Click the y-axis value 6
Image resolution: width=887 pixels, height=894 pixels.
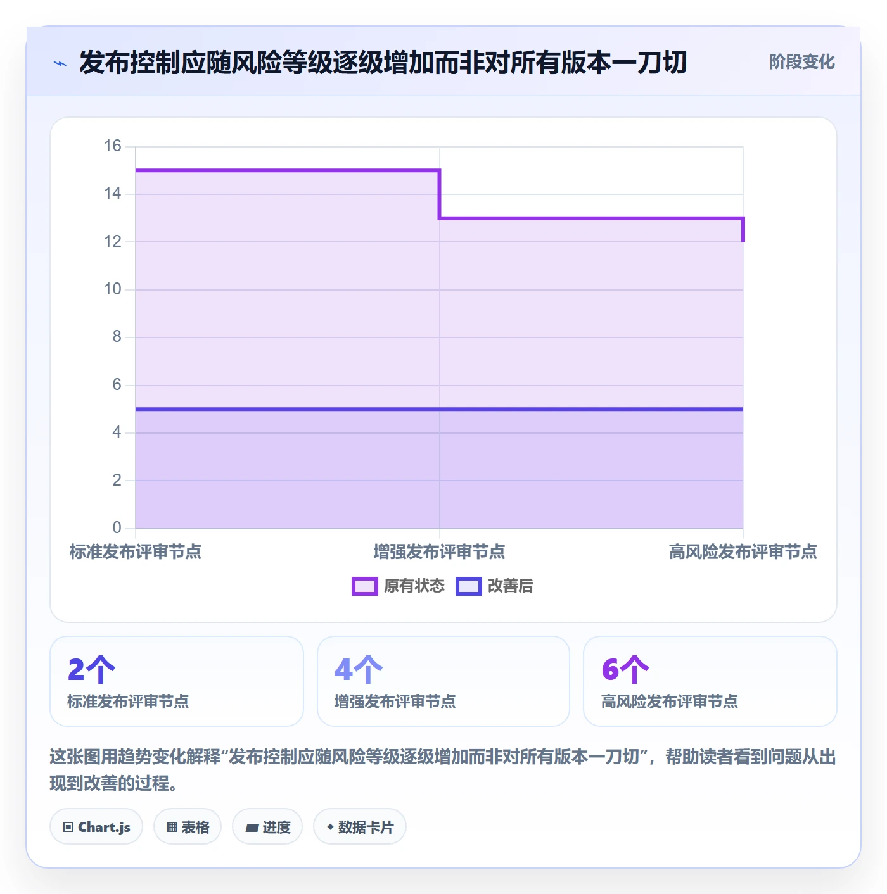point(117,385)
